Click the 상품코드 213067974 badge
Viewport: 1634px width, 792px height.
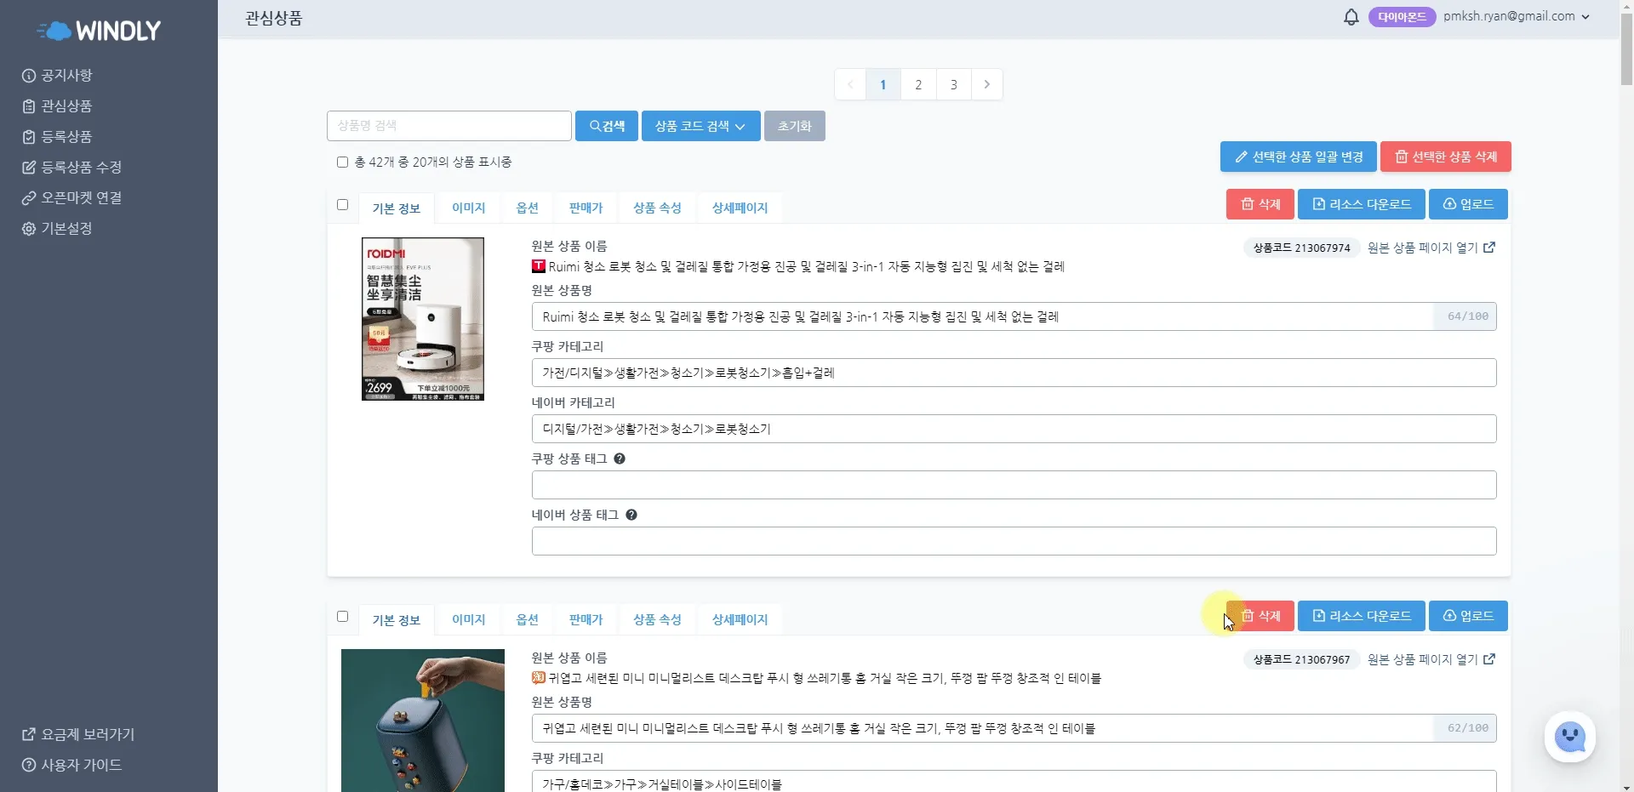click(x=1301, y=248)
